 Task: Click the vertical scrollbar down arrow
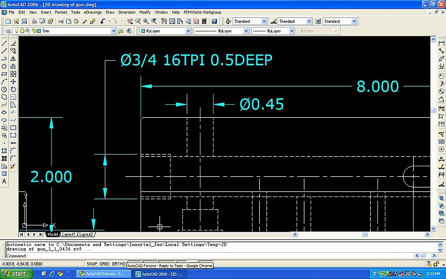tap(433, 228)
